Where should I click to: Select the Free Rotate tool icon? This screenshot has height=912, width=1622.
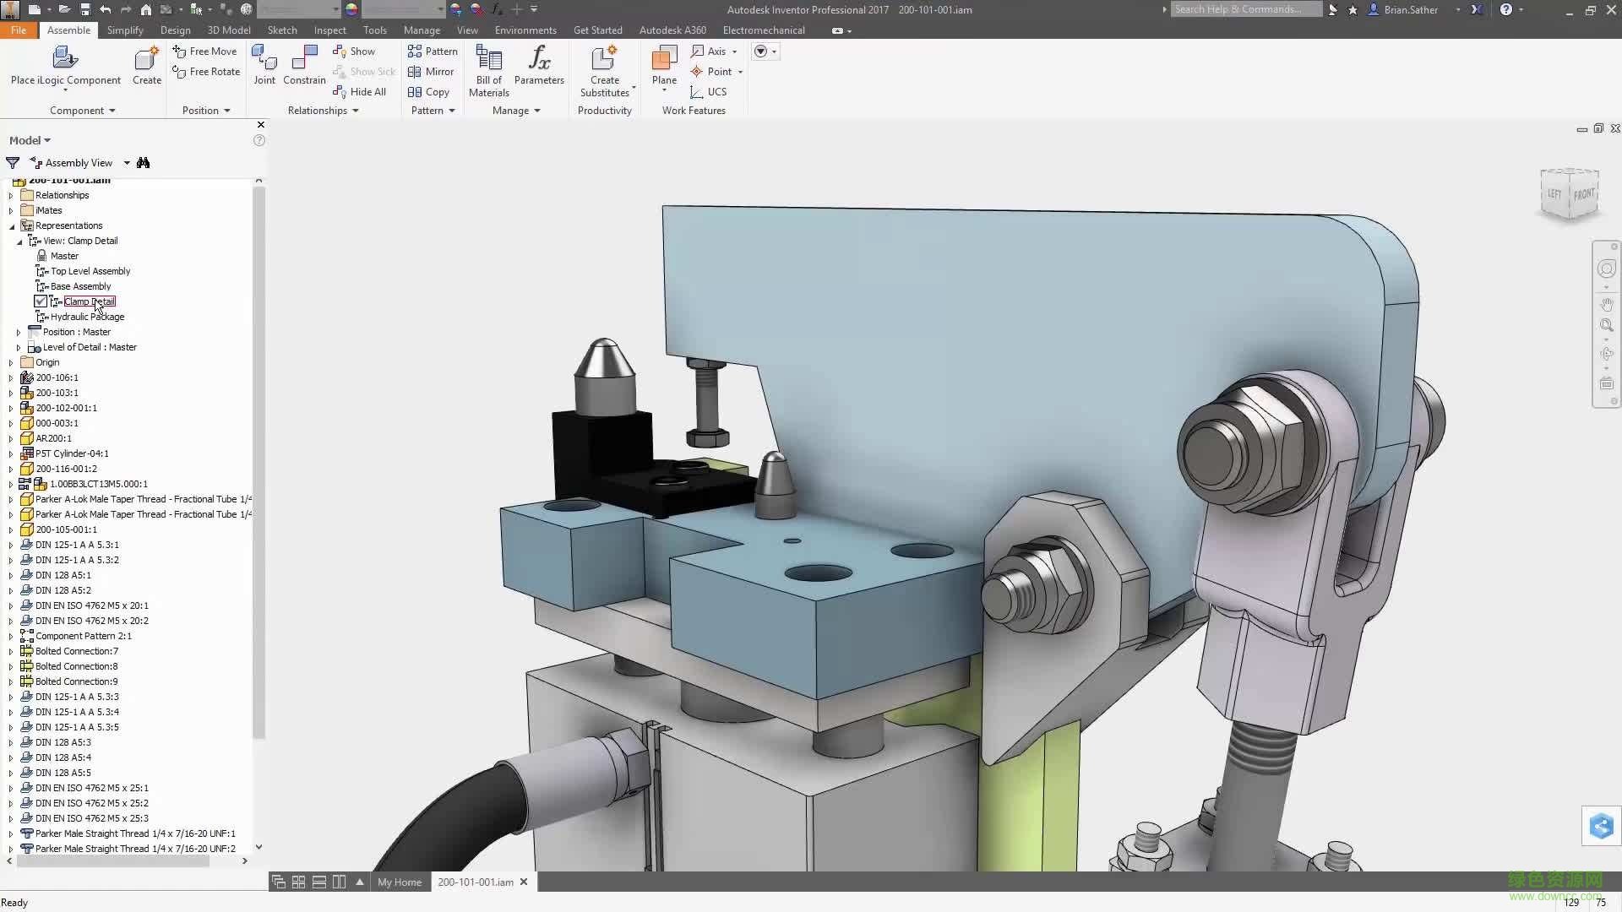click(x=178, y=71)
